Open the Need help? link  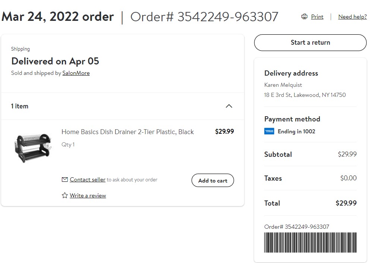pos(353,17)
